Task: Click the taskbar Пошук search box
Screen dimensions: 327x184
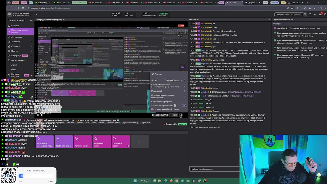Action: tap(145, 181)
